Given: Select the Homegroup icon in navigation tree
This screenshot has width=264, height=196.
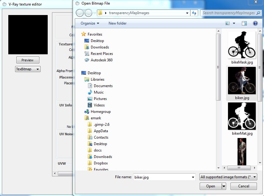Looking at the screenshot, I should point(86,112).
